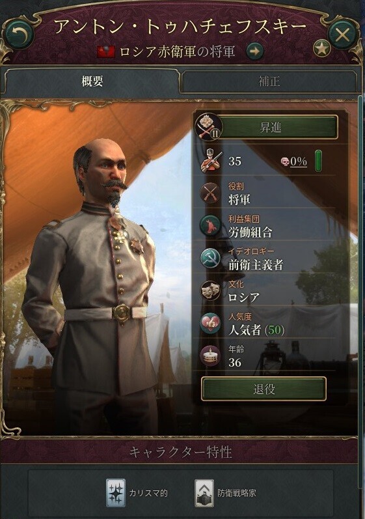This screenshot has width=365, height=519.
Task: Click the green morale bar
Action: (x=318, y=161)
